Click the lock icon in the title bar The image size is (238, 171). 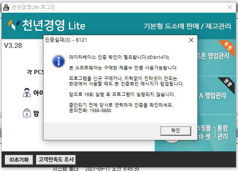coord(6,7)
